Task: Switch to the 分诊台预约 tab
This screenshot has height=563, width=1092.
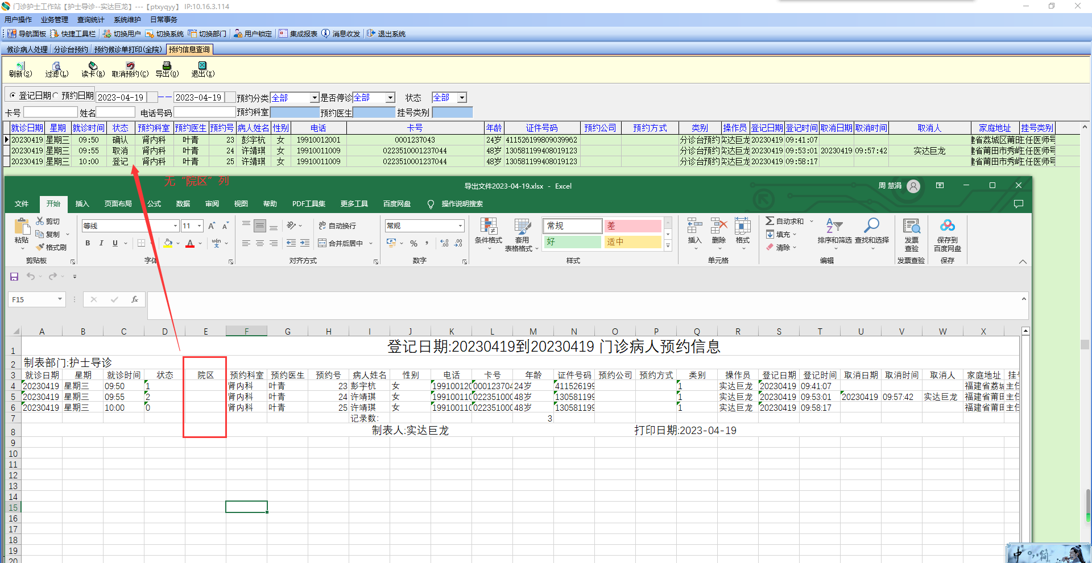Action: 71,49
